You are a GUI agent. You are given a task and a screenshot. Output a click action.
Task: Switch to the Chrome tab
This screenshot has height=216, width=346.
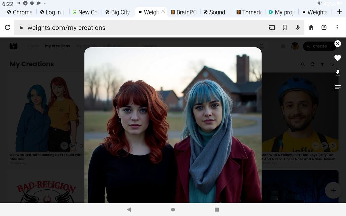pos(20,12)
